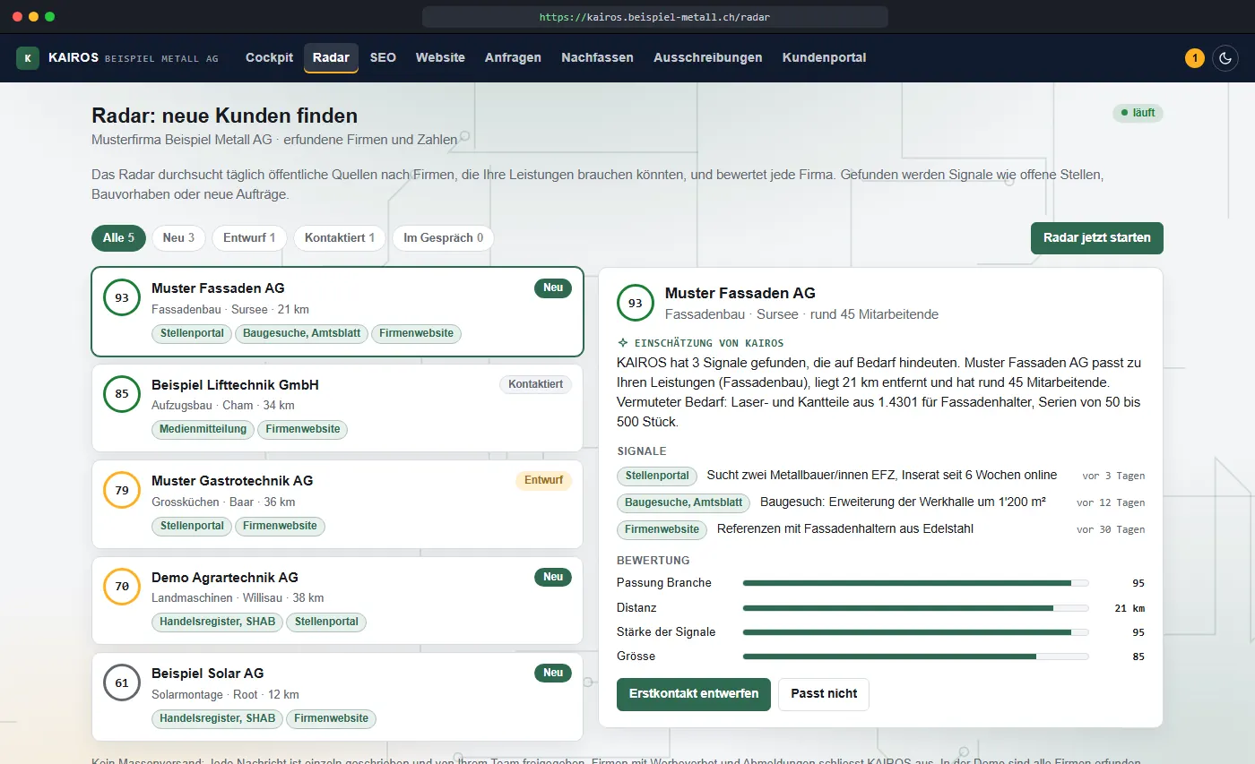Click the Kontaktiert badge on Lifttechnik card
This screenshot has height=764, width=1255.
tap(535, 384)
